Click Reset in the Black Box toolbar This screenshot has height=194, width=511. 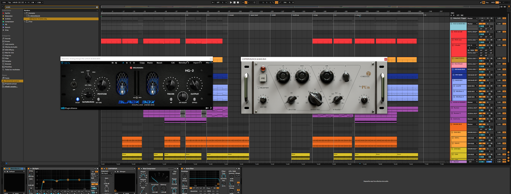pyautogui.click(x=159, y=63)
